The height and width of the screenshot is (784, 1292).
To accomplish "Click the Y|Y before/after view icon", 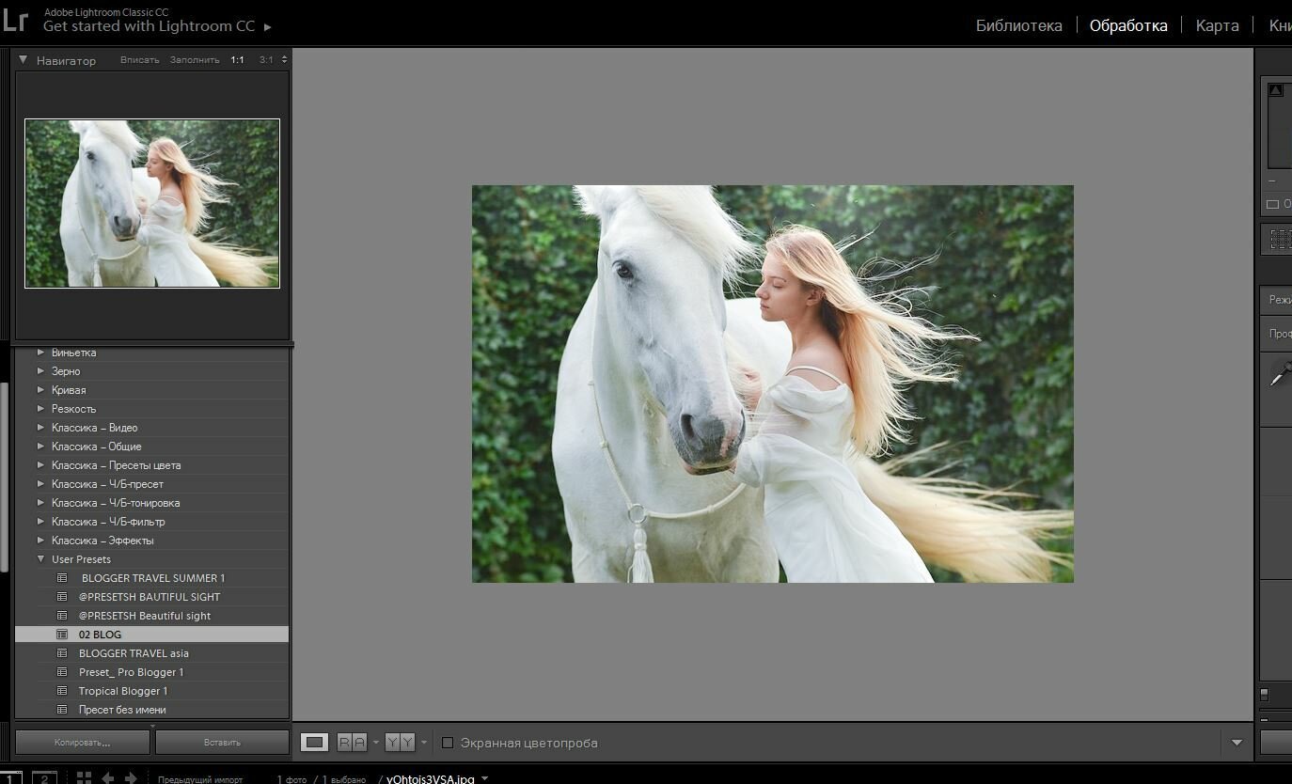I will pyautogui.click(x=400, y=743).
